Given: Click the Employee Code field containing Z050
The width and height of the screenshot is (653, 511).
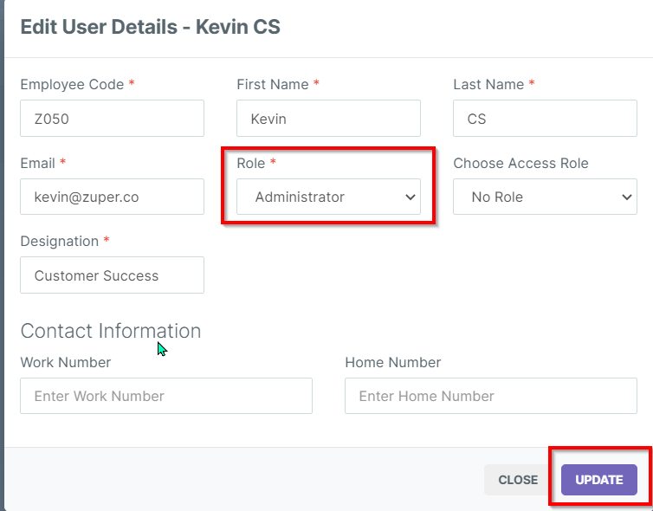Looking at the screenshot, I should (x=112, y=119).
